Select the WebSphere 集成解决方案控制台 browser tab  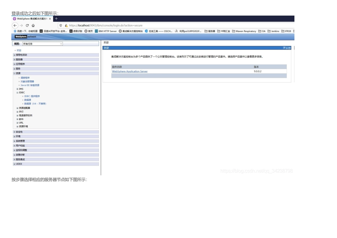click(x=32, y=19)
